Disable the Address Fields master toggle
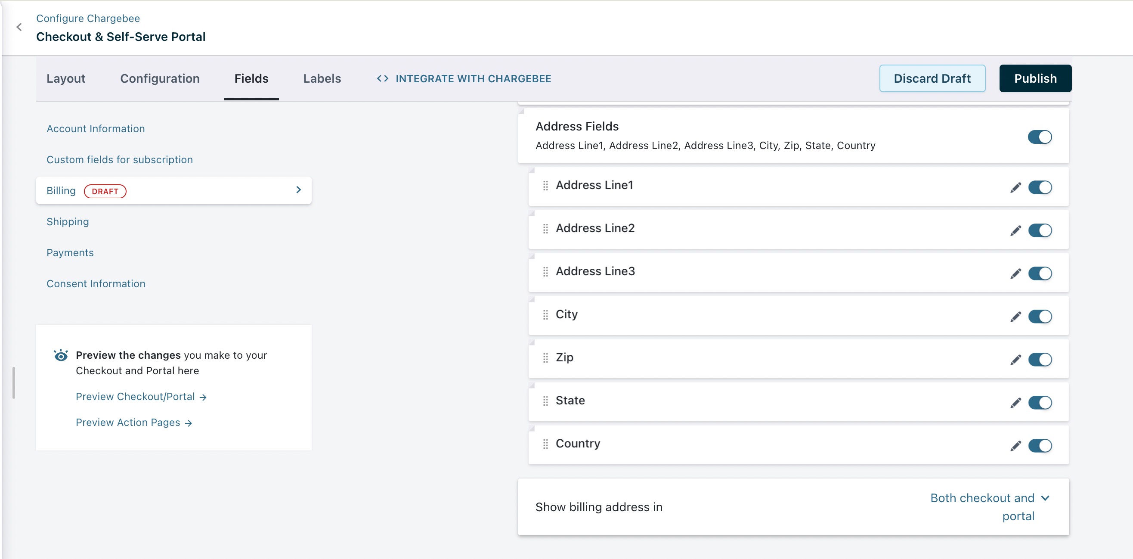 click(x=1039, y=137)
